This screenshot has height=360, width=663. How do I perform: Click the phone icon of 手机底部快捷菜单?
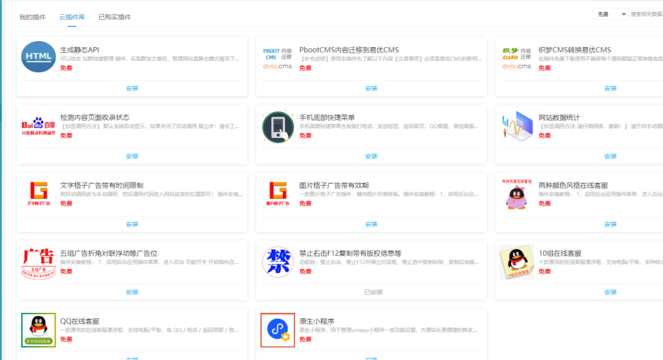point(278,127)
